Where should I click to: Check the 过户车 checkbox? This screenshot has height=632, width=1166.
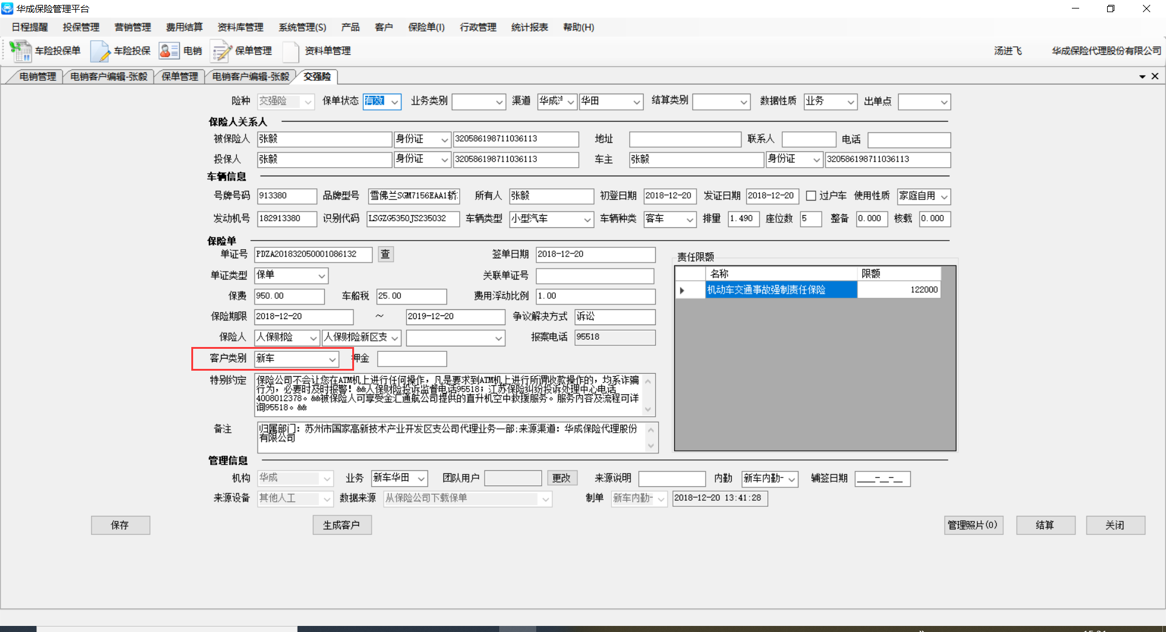[x=811, y=196]
